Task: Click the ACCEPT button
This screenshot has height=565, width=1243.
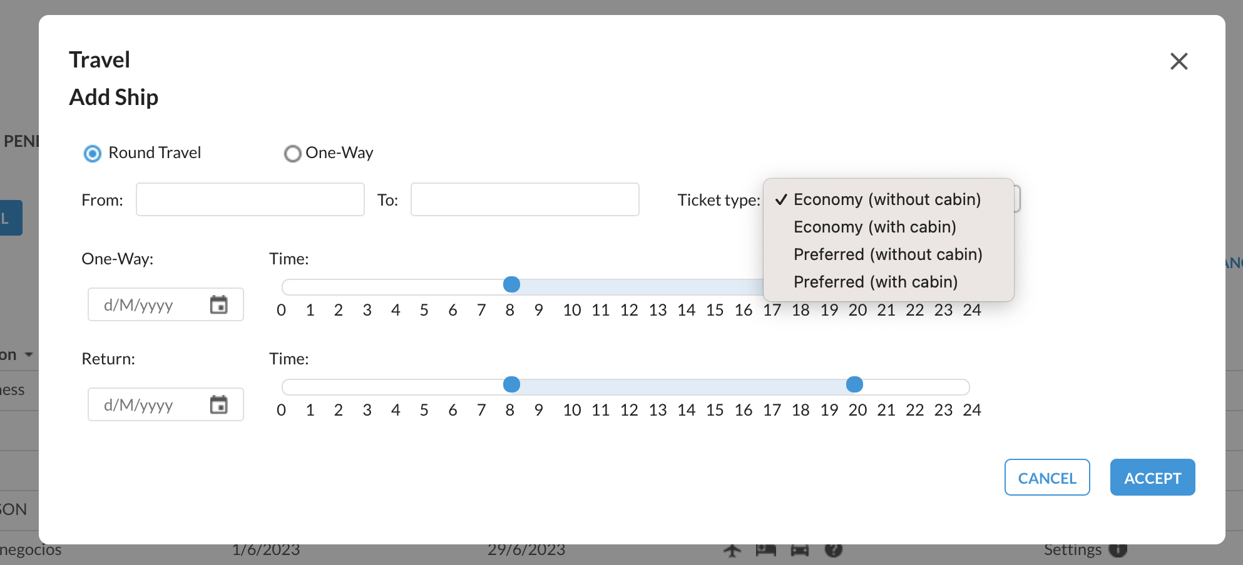Action: (1152, 477)
